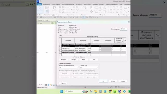Screen dimensions: 167x94
Task: Toggle the structural material checkbox for Отделка 2 [5]
Action: click(112, 46)
